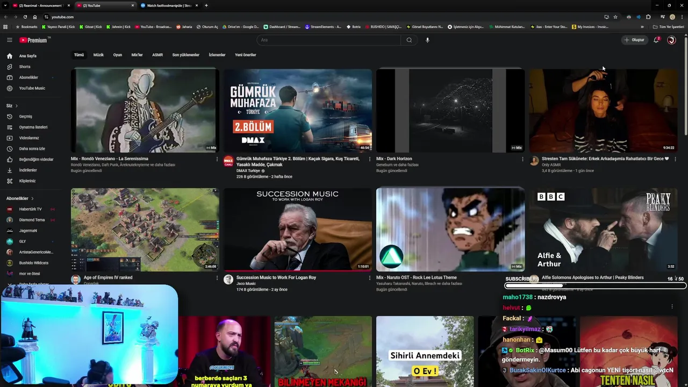Click the Oluştur create button
Viewport: 688px width, 387px height.
coord(634,40)
